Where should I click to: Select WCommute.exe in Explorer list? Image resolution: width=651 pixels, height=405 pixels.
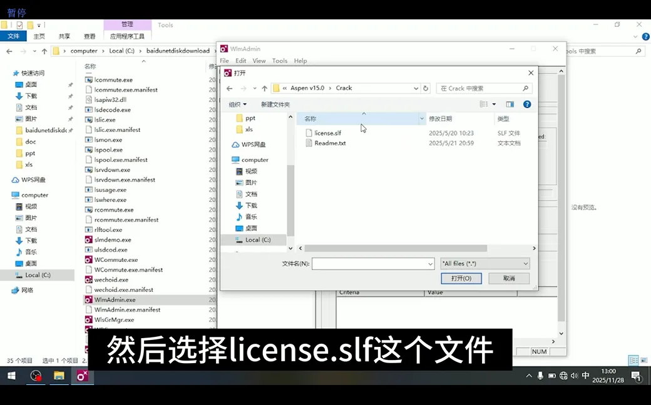tap(116, 259)
